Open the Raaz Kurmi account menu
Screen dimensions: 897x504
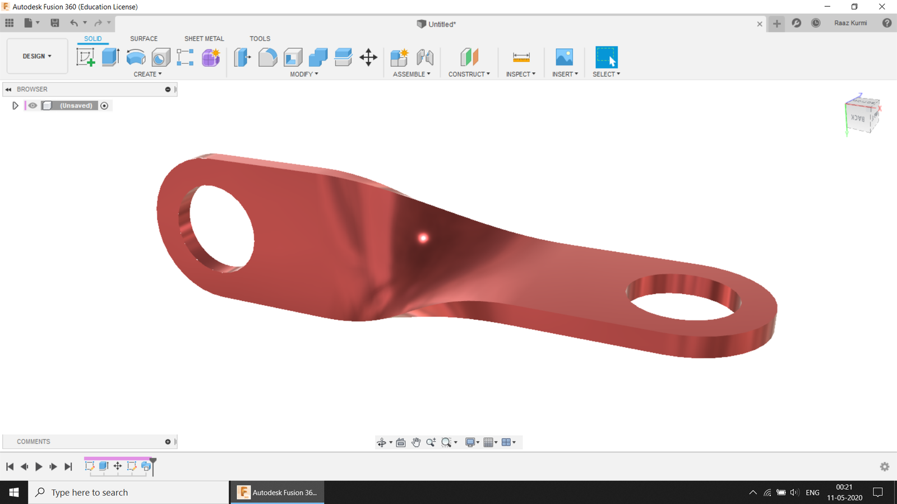coord(850,23)
